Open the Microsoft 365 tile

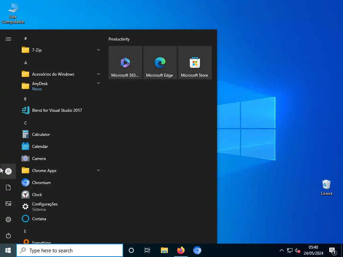(x=125, y=63)
